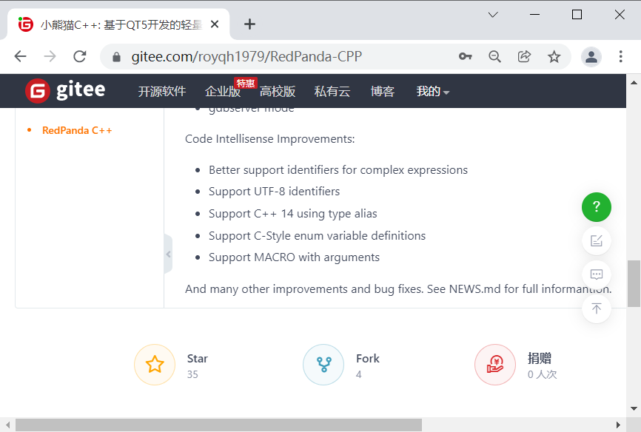Open the tab search chevron
Viewport: 641px width, 432px height.
point(493,15)
